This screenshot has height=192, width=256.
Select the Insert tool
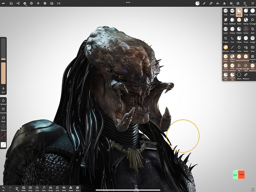click(246, 49)
